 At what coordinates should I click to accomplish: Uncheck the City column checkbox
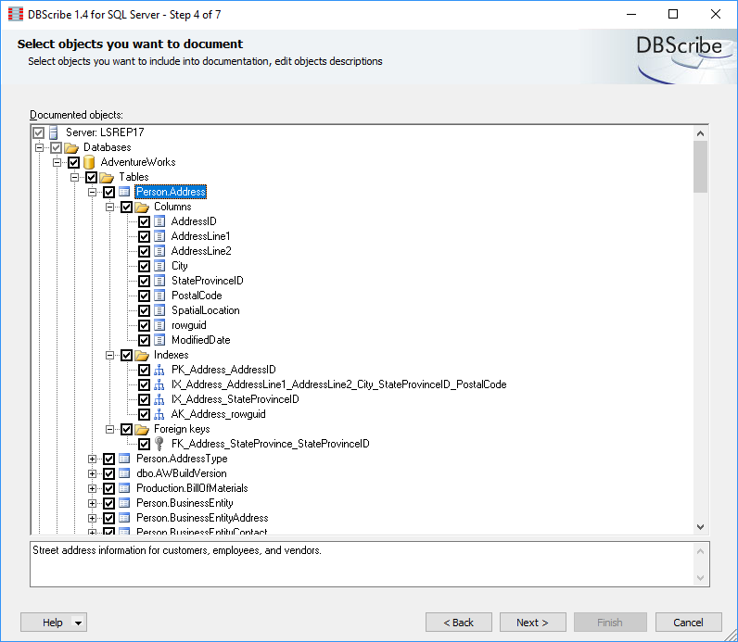point(144,266)
